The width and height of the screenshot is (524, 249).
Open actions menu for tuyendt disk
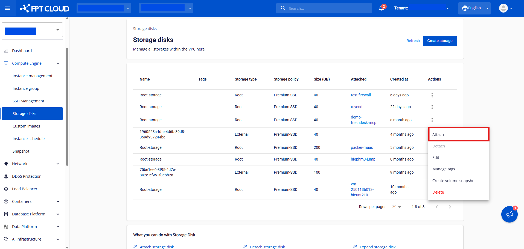point(432,107)
